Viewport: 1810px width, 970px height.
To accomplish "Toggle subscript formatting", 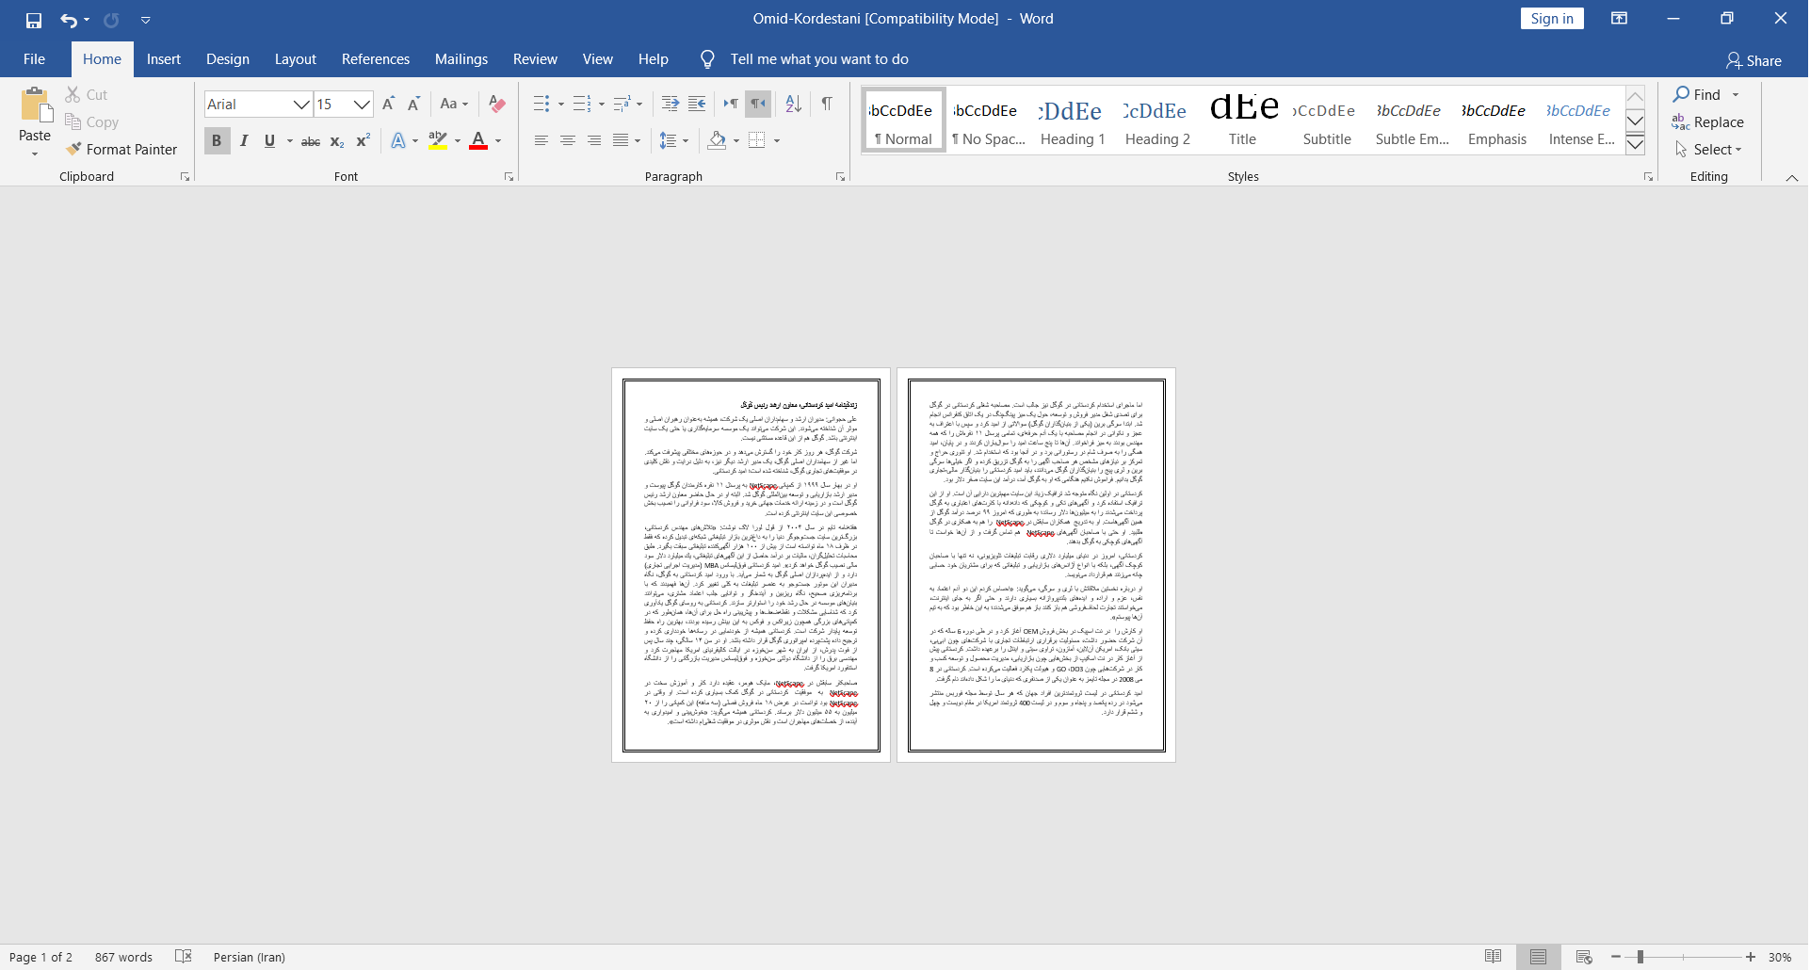I will tap(337, 141).
